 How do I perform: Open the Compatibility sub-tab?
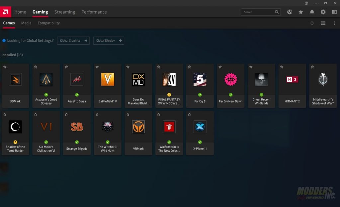[48, 23]
